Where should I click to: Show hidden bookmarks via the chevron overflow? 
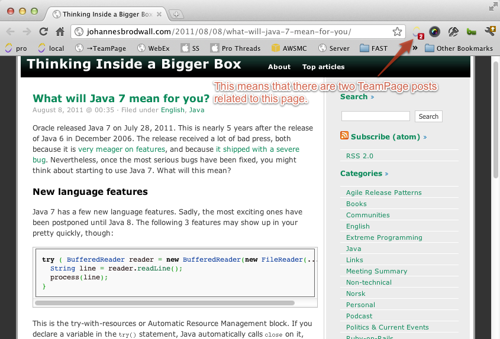tap(415, 48)
